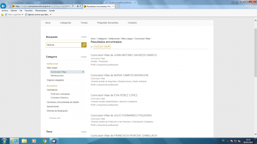Go to Inicio in site navigation
This screenshot has height=144, width=257.
coord(48,23)
